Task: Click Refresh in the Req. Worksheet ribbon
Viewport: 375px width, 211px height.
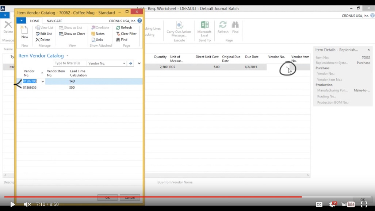Action: click(223, 27)
